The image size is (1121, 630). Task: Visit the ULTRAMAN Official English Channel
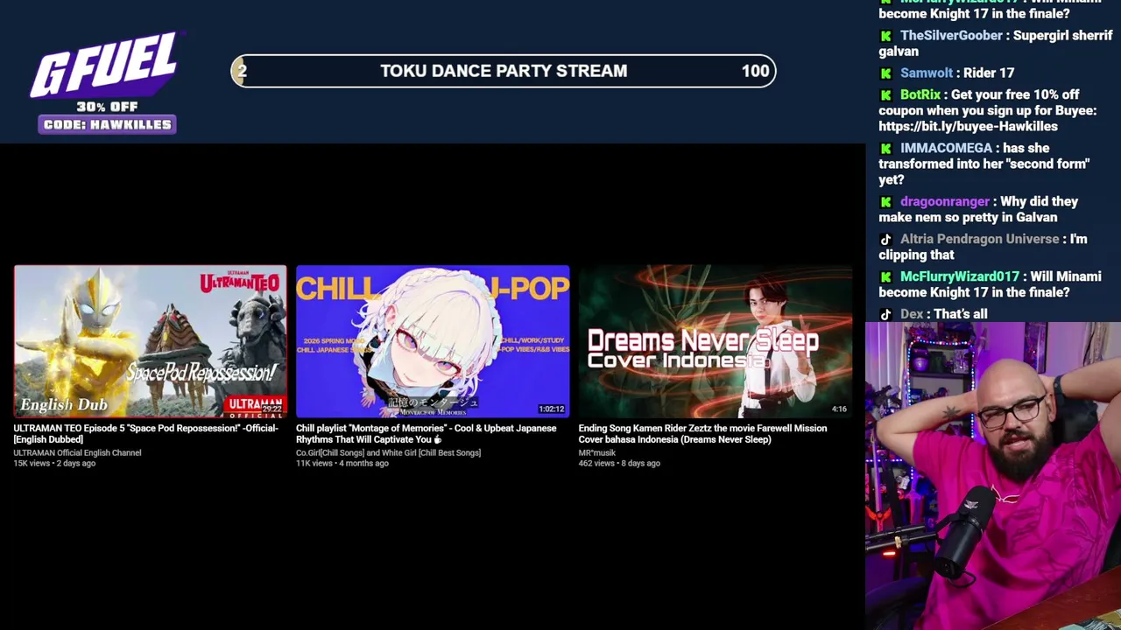pyautogui.click(x=77, y=453)
